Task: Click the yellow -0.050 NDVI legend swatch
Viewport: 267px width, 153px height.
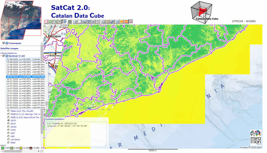Action: (21, 148)
